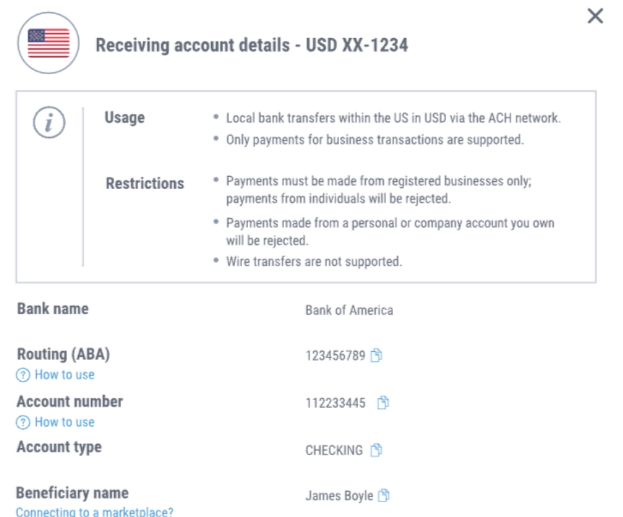Click the Usage section label

(125, 118)
